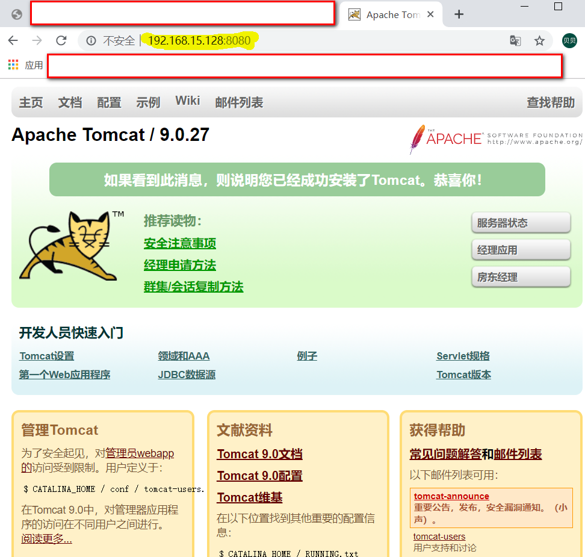Open the Servlet规格 link
Screen dimensions: 585x557
(463, 356)
